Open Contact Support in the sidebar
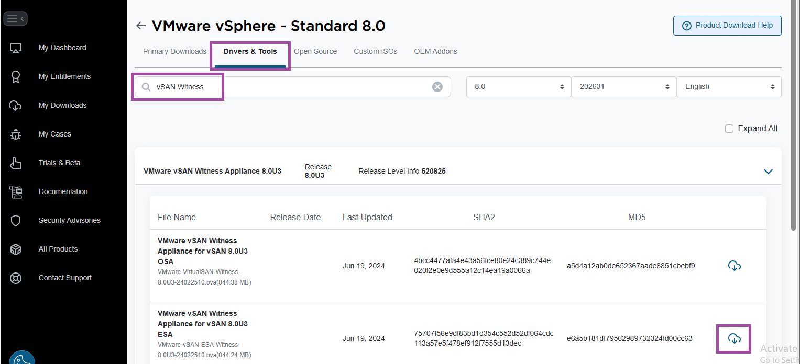 65,278
